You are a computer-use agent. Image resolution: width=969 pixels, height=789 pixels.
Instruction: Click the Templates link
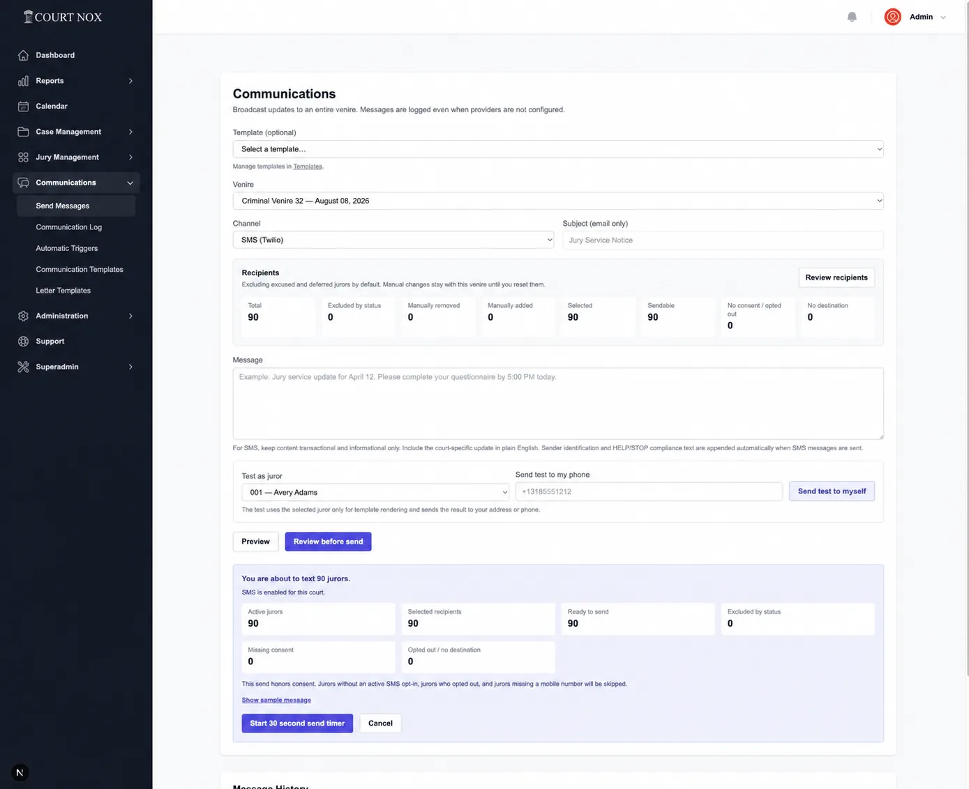(308, 167)
